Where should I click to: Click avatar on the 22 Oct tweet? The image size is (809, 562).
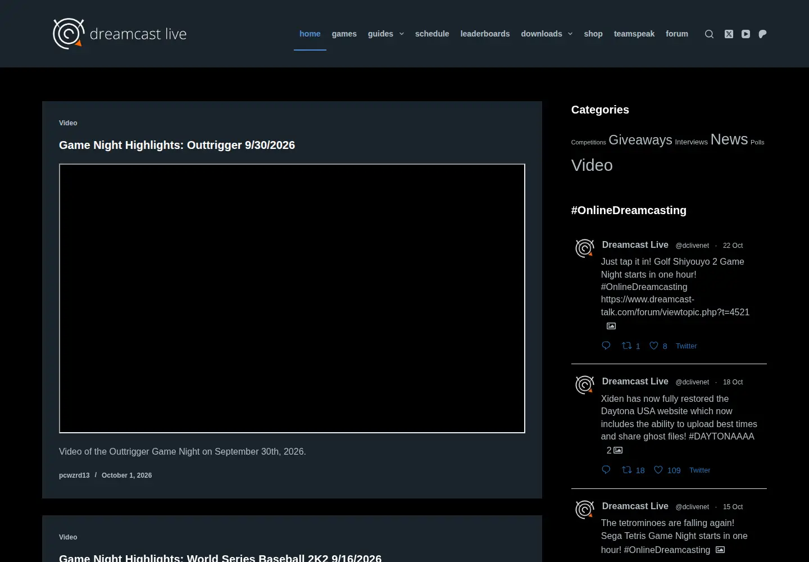pyautogui.click(x=585, y=248)
